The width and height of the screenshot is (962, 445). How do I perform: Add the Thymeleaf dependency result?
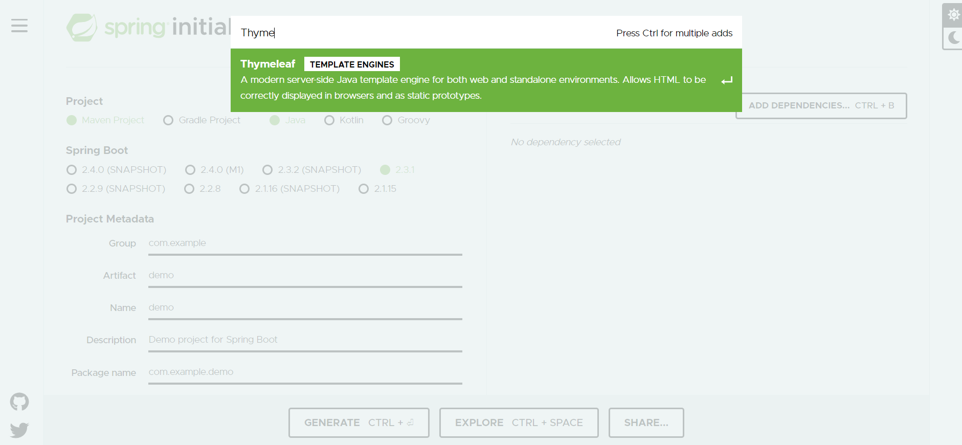[486, 80]
